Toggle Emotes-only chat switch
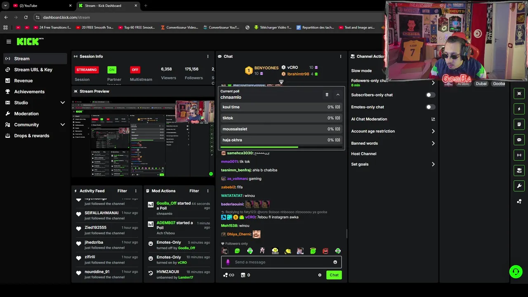Screen dimensions: 528x297 [430, 107]
